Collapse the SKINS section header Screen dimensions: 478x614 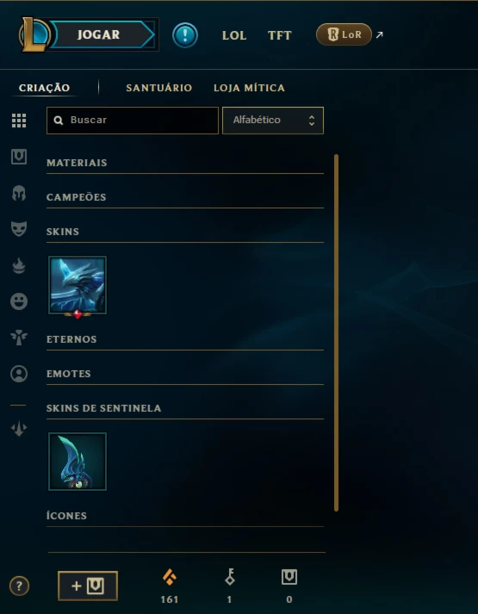[185, 232]
